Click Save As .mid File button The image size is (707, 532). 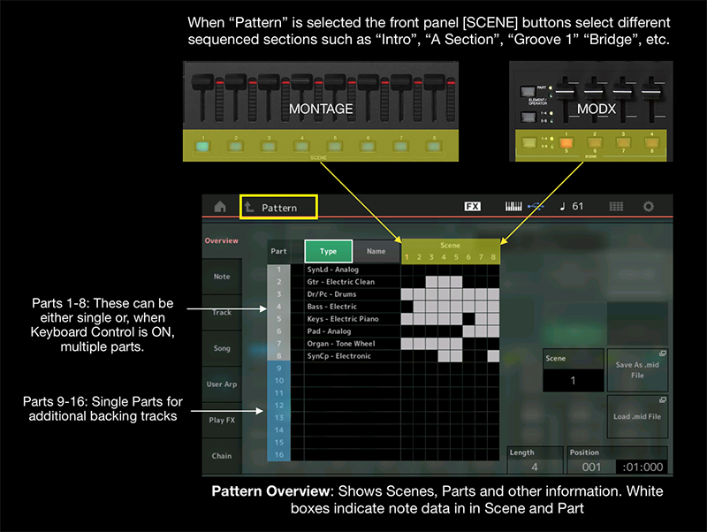(x=637, y=370)
